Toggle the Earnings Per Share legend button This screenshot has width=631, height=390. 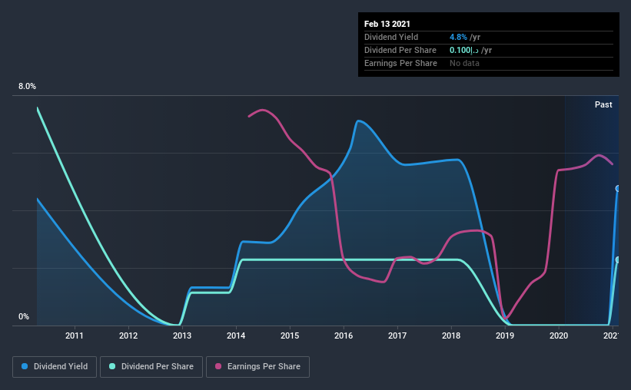(257, 367)
